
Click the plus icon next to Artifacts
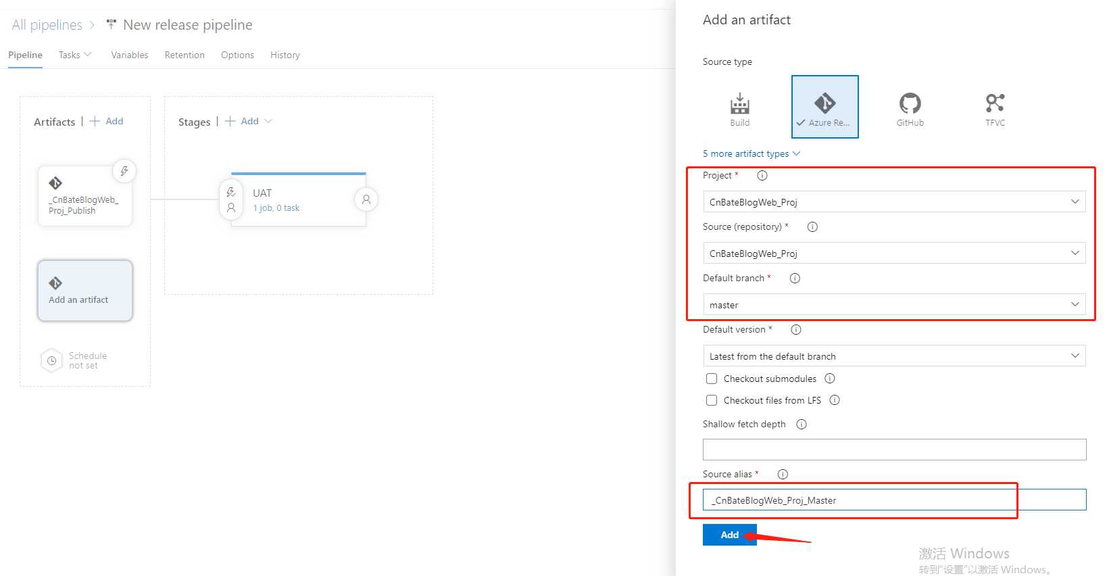pyautogui.click(x=95, y=121)
